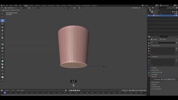Open the timeline Keying menu

pos(13,91)
